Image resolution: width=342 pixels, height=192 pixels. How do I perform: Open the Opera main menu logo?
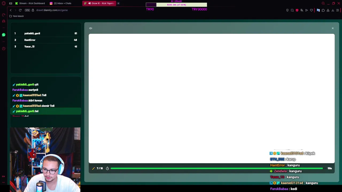coord(4,3)
